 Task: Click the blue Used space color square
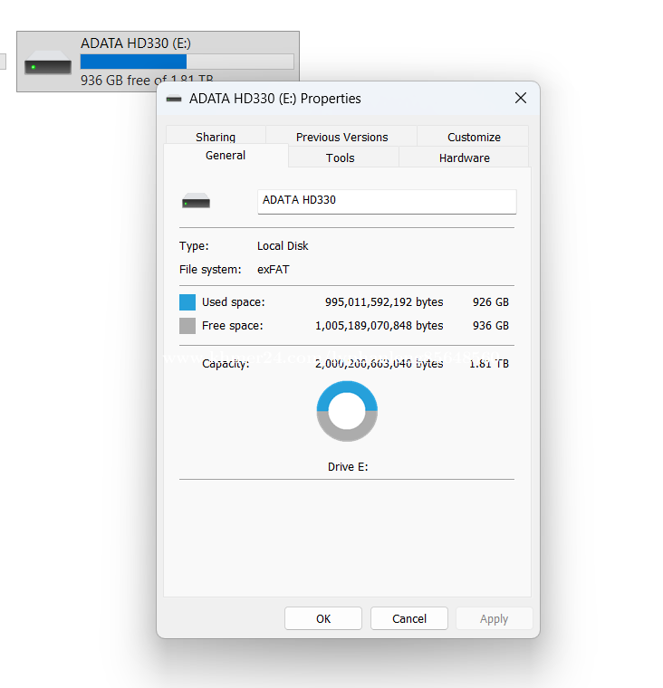[187, 302]
